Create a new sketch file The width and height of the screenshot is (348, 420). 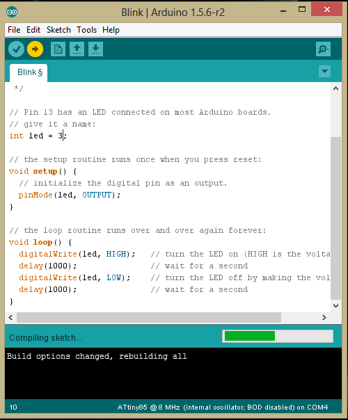(58, 49)
